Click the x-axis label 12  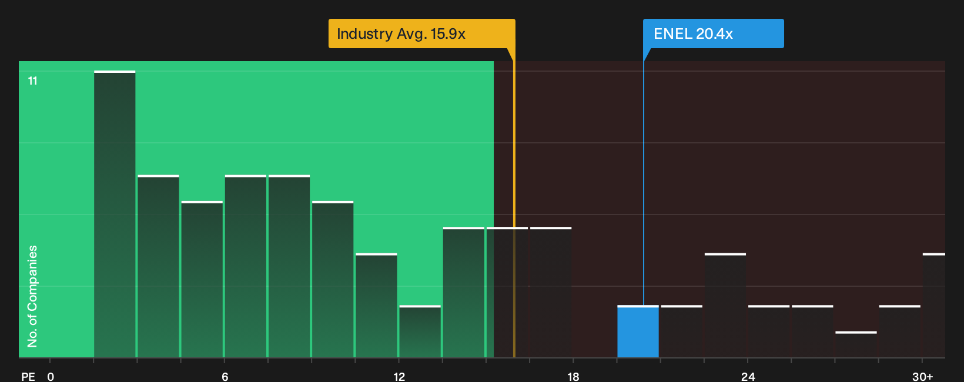point(399,376)
